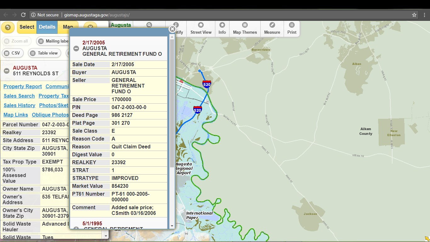Switch to the Map tab
This screenshot has height=242, width=430.
(67, 27)
